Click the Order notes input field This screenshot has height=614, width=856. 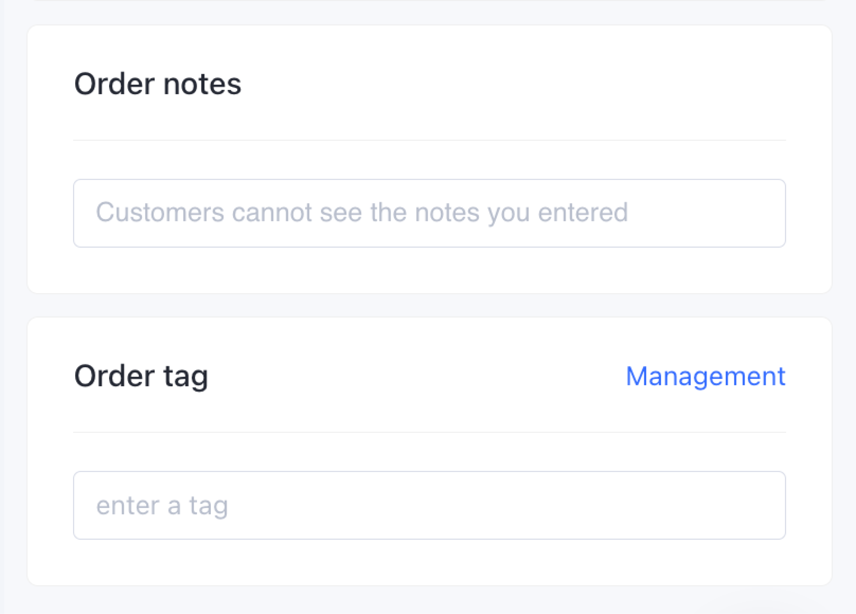[x=429, y=213]
